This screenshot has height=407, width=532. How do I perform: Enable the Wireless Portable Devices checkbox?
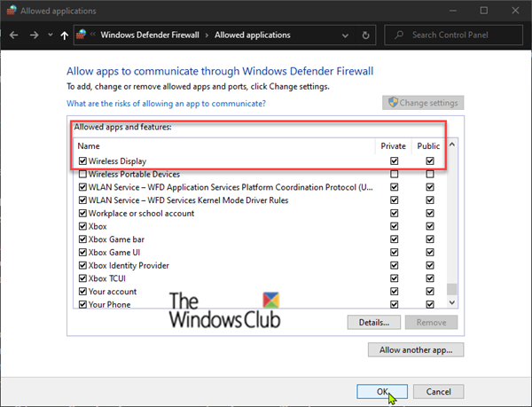click(x=82, y=175)
